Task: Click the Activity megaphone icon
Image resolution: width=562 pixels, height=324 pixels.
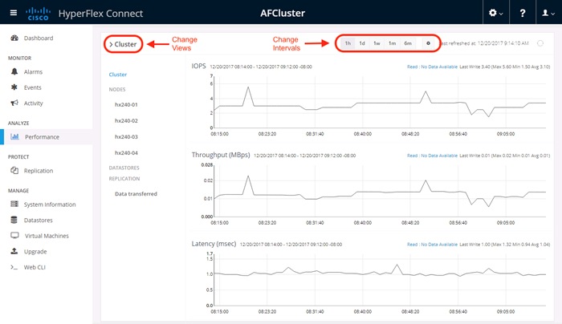Action: pyautogui.click(x=14, y=103)
